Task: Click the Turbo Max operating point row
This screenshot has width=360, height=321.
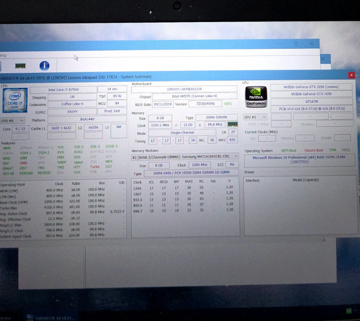Action: tap(62, 207)
